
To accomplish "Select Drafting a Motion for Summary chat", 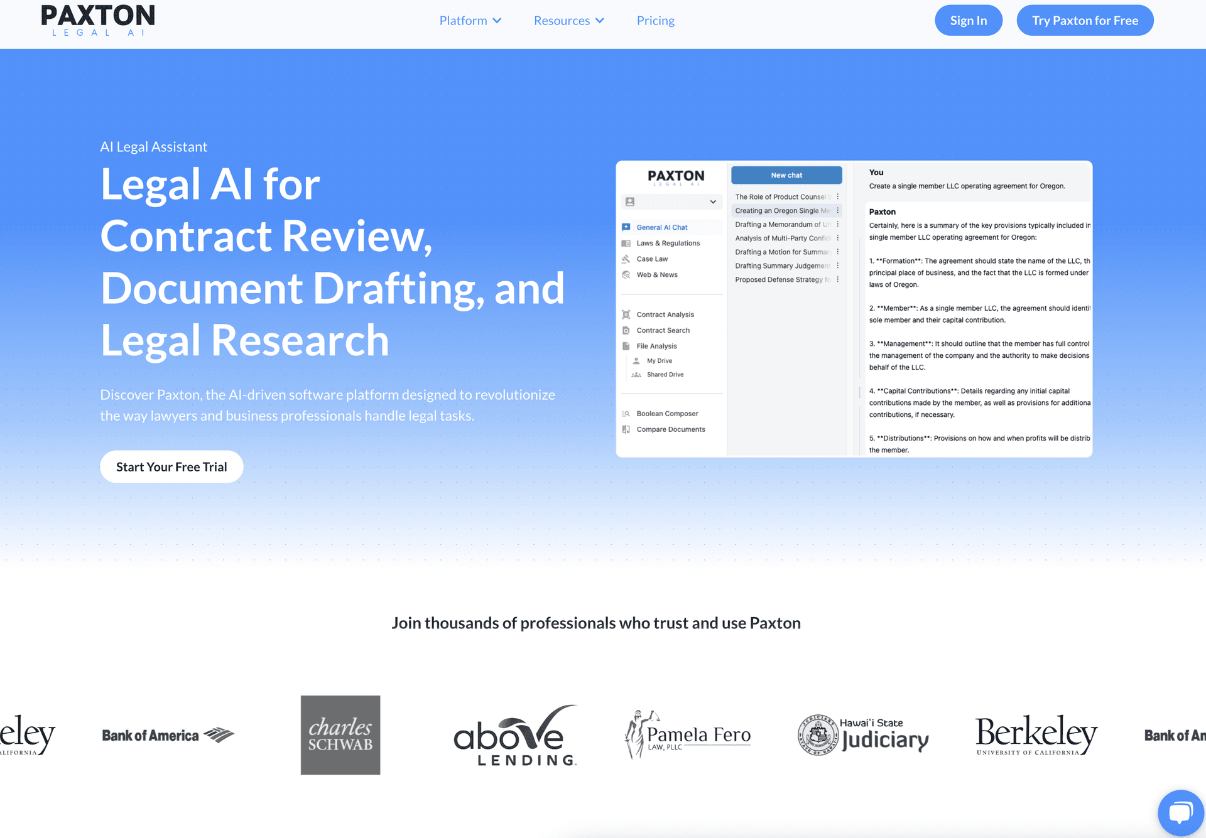I will point(783,252).
